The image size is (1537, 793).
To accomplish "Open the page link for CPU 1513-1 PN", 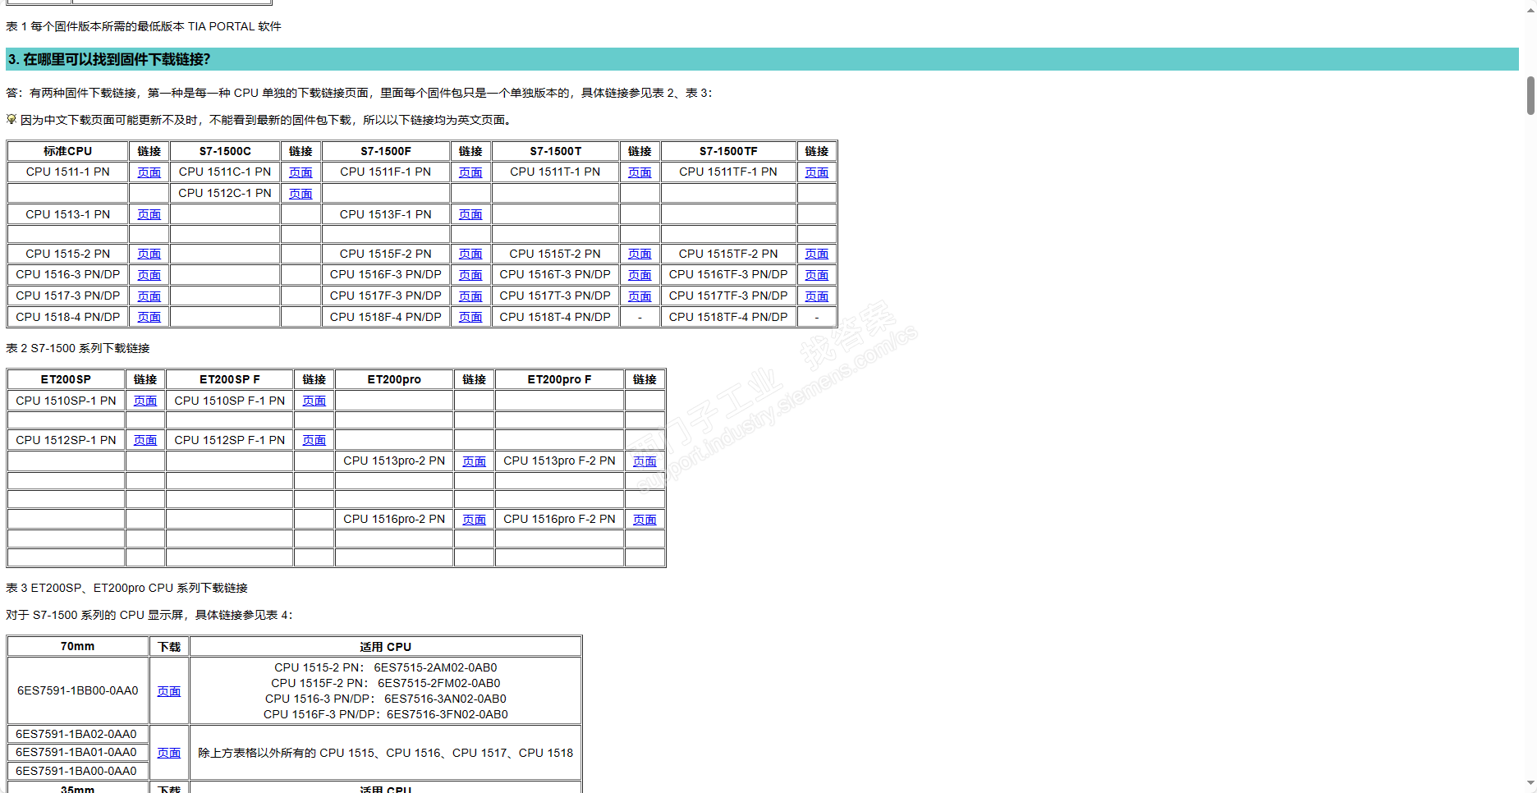I will 149,214.
